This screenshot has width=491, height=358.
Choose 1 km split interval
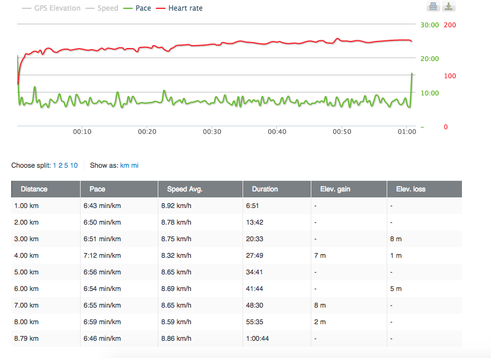click(x=55, y=165)
